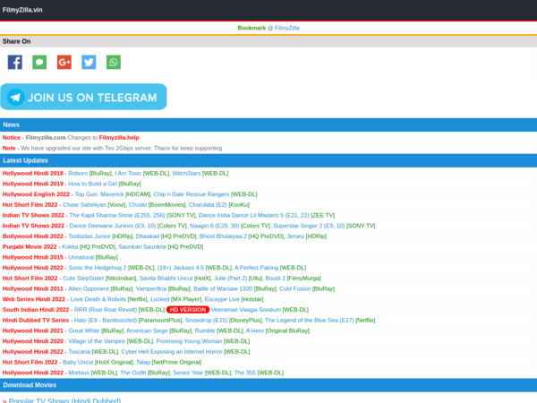The width and height of the screenshot is (537, 403).
Task: Open Saunkan Saunkne movie link
Action: point(142,247)
